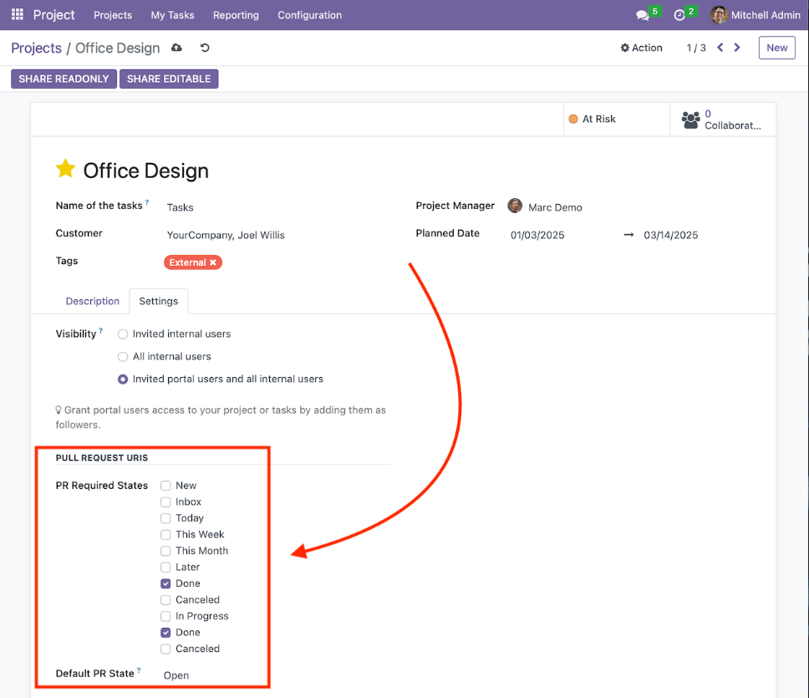The height and width of the screenshot is (698, 809).
Task: Click the save cloud icon in breadcrumb
Action: [175, 48]
